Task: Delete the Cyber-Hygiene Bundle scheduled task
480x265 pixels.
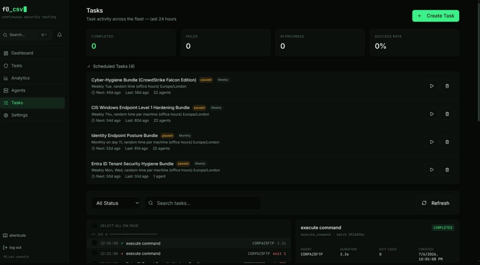Action: click(x=447, y=86)
